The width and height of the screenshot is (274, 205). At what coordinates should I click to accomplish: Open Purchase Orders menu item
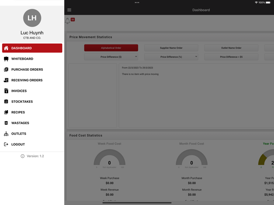click(32, 70)
